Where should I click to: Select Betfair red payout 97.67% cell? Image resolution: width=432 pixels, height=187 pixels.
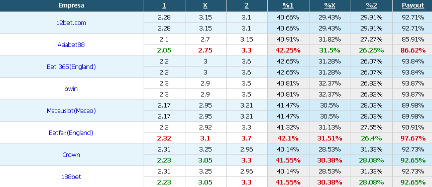pyautogui.click(x=413, y=138)
